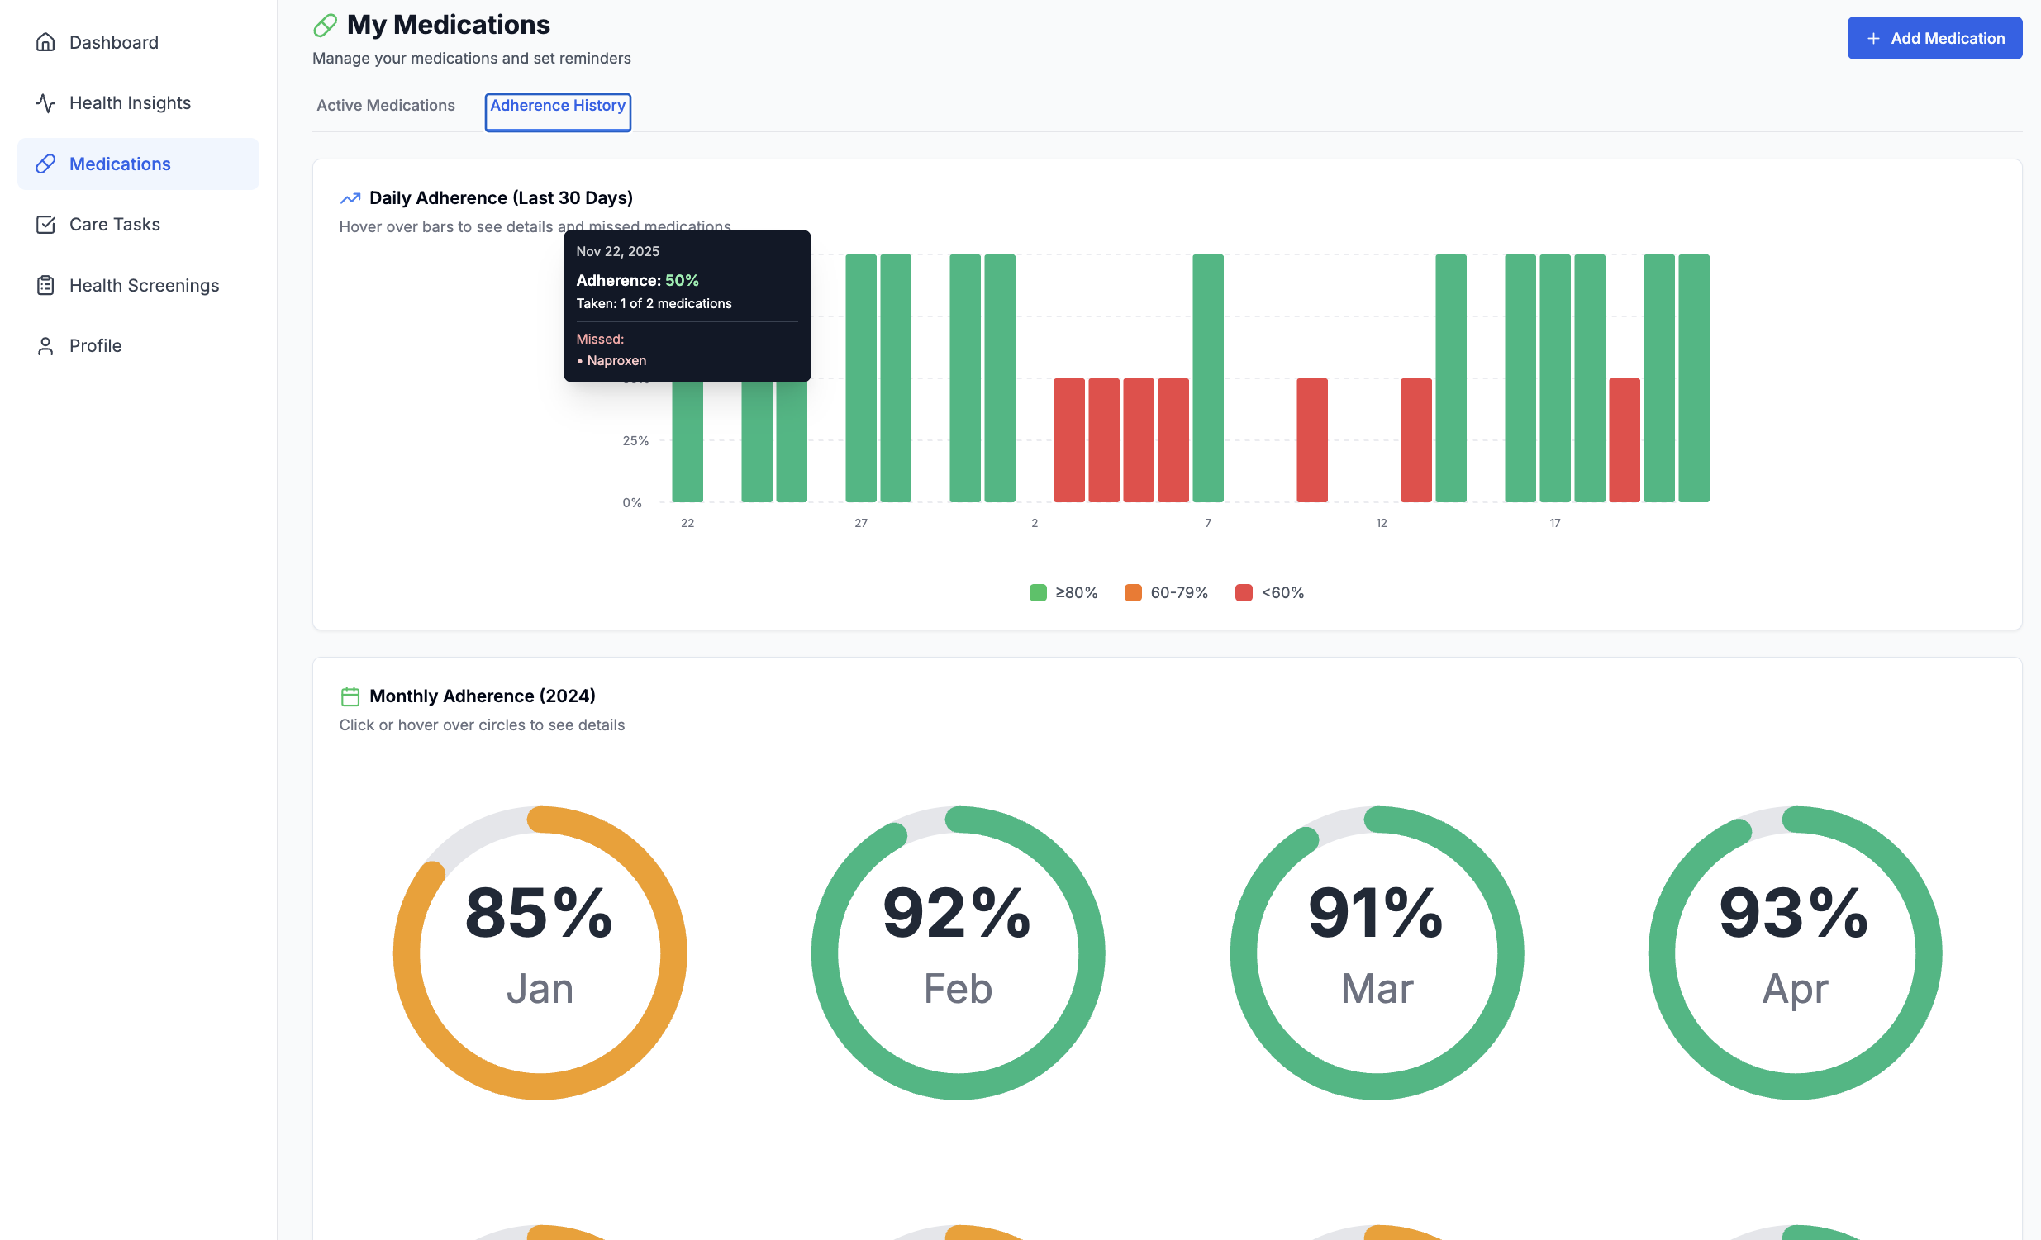
Task: Switch to the Active Medications tab
Action: (385, 105)
